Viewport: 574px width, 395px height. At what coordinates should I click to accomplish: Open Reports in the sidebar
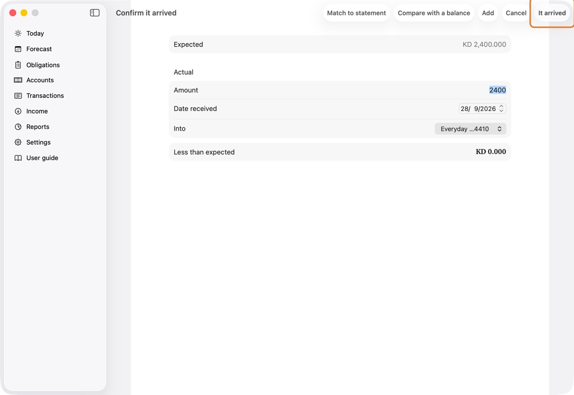click(38, 126)
